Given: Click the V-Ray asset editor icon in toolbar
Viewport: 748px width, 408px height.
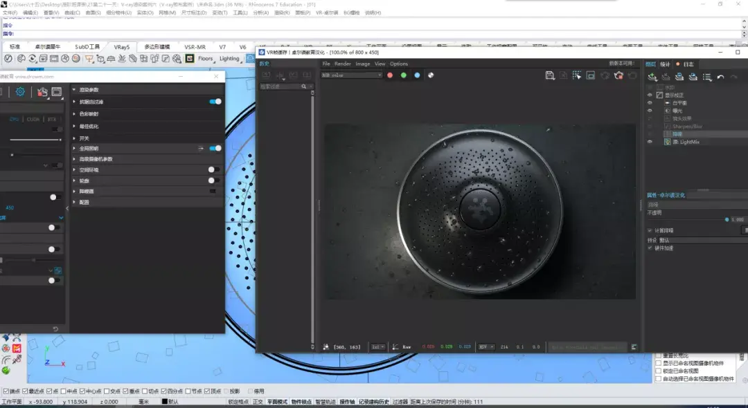Looking at the screenshot, I should pos(8,59).
